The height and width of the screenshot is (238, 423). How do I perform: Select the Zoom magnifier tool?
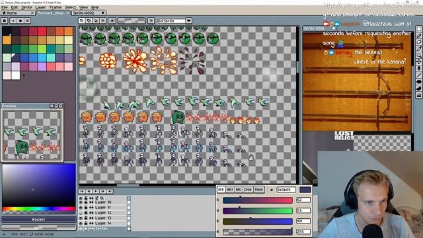point(419,55)
